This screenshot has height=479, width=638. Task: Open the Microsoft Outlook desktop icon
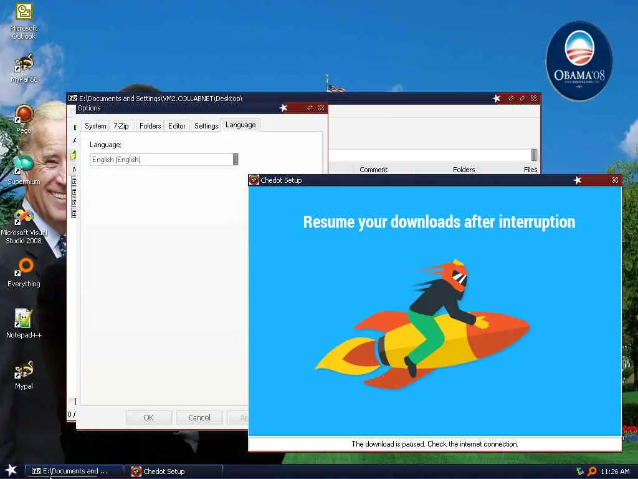coord(24,21)
